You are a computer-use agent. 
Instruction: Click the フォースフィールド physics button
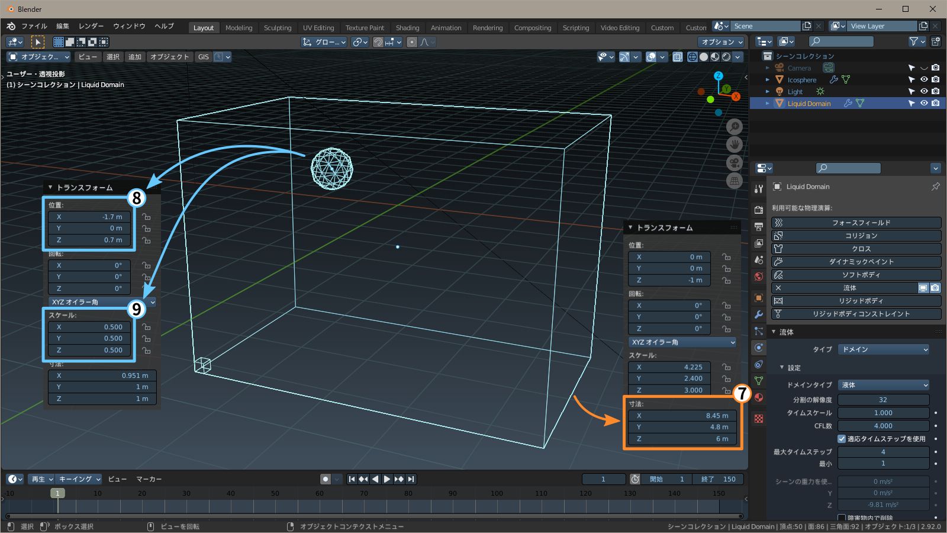(x=856, y=223)
